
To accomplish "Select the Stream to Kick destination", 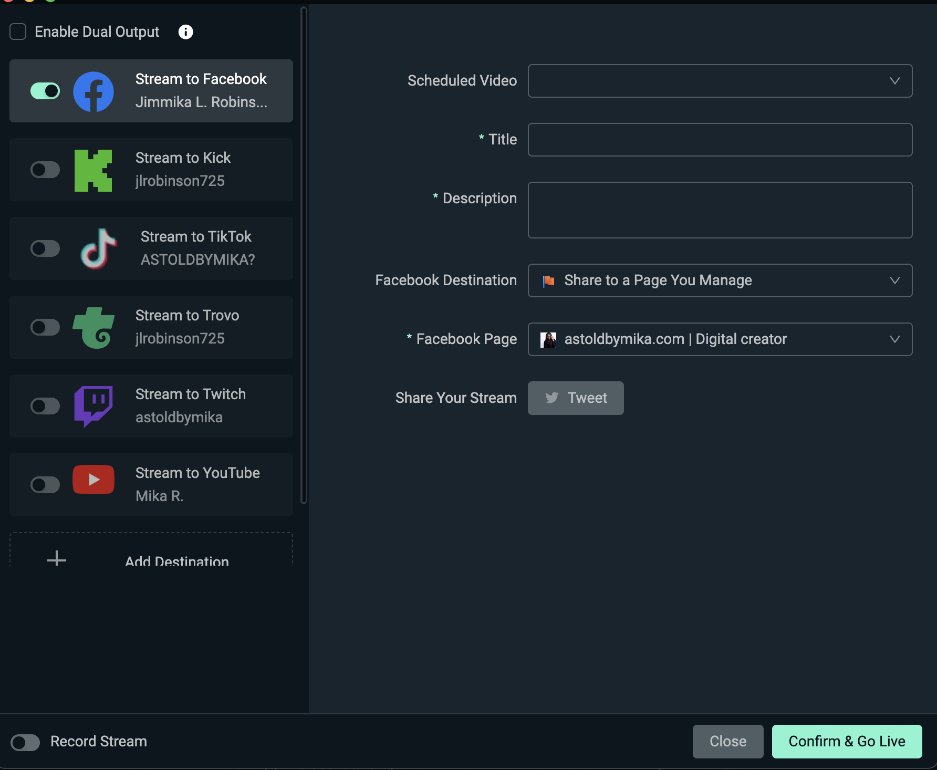I will point(183,169).
